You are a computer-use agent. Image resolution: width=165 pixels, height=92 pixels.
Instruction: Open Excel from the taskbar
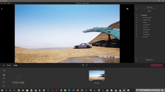point(73,90)
